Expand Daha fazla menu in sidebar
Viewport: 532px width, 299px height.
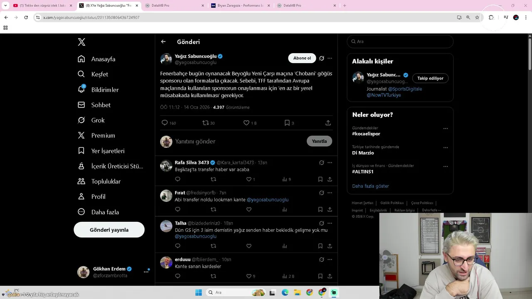[x=98, y=212]
